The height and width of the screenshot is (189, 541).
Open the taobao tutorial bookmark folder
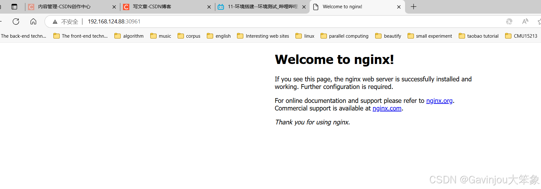479,36
